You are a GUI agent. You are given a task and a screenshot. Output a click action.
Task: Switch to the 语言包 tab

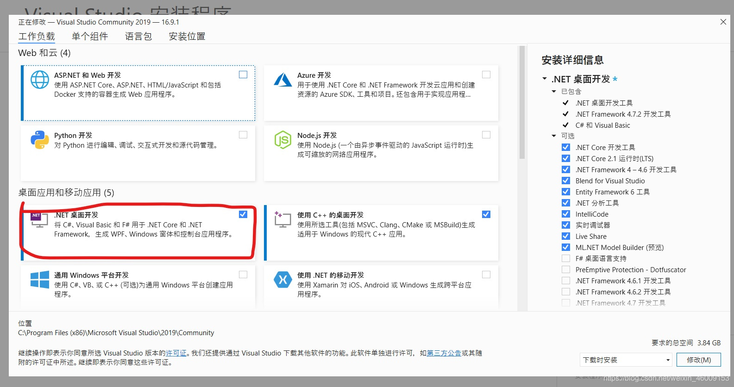[138, 36]
